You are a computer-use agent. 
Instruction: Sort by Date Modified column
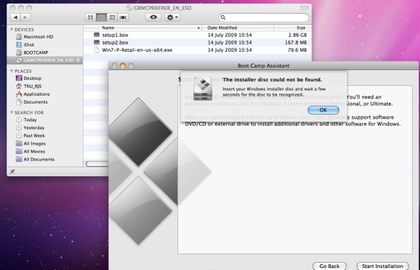pyautogui.click(x=238, y=28)
